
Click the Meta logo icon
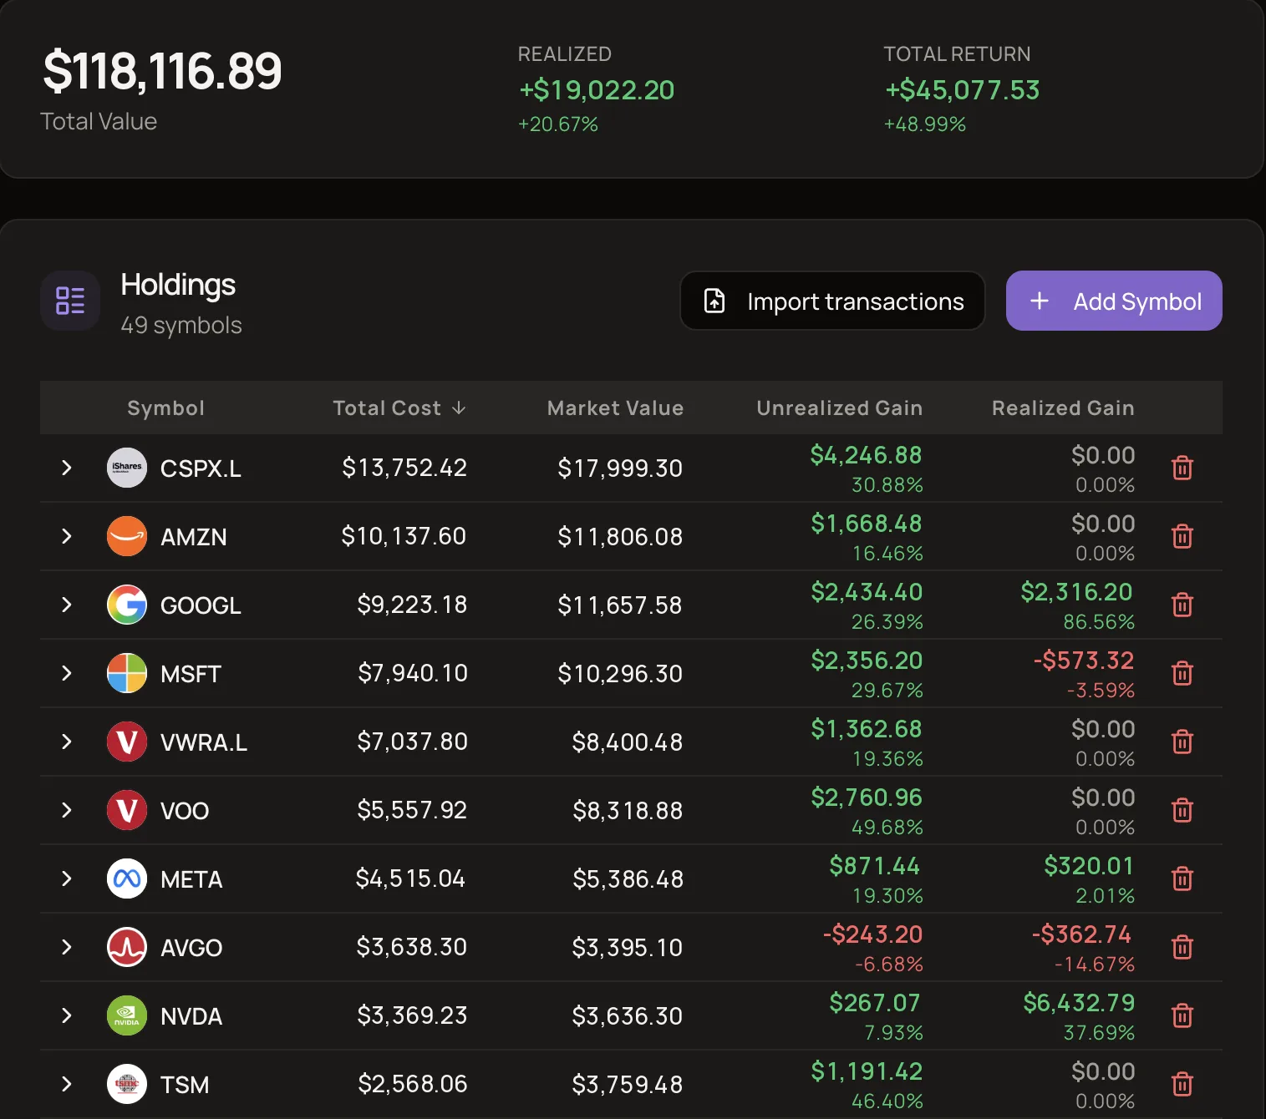(127, 878)
